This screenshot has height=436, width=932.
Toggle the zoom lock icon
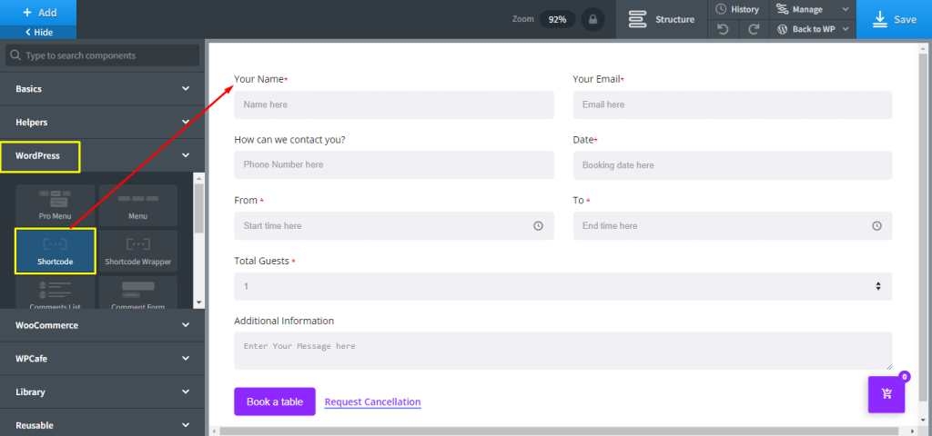[x=593, y=20]
